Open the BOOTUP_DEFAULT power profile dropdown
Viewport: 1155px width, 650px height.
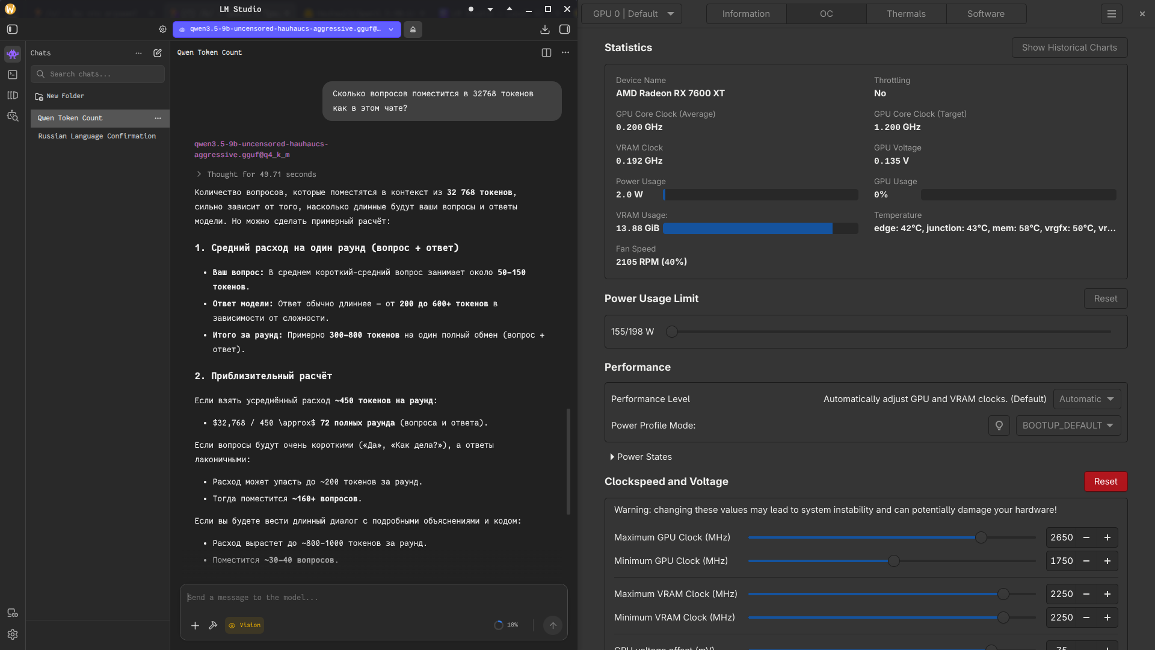tap(1068, 426)
